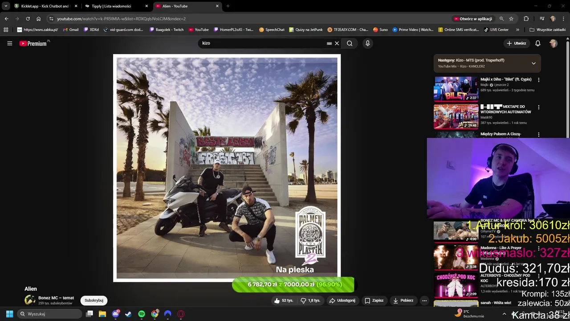This screenshot has height=321, width=570.
Task: View site information icon in address bar
Action: pos(51,19)
